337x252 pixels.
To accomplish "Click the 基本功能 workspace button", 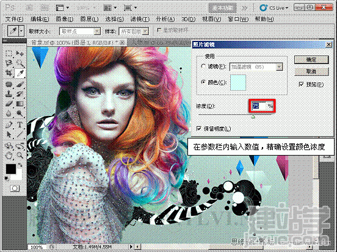I will coord(222,8).
